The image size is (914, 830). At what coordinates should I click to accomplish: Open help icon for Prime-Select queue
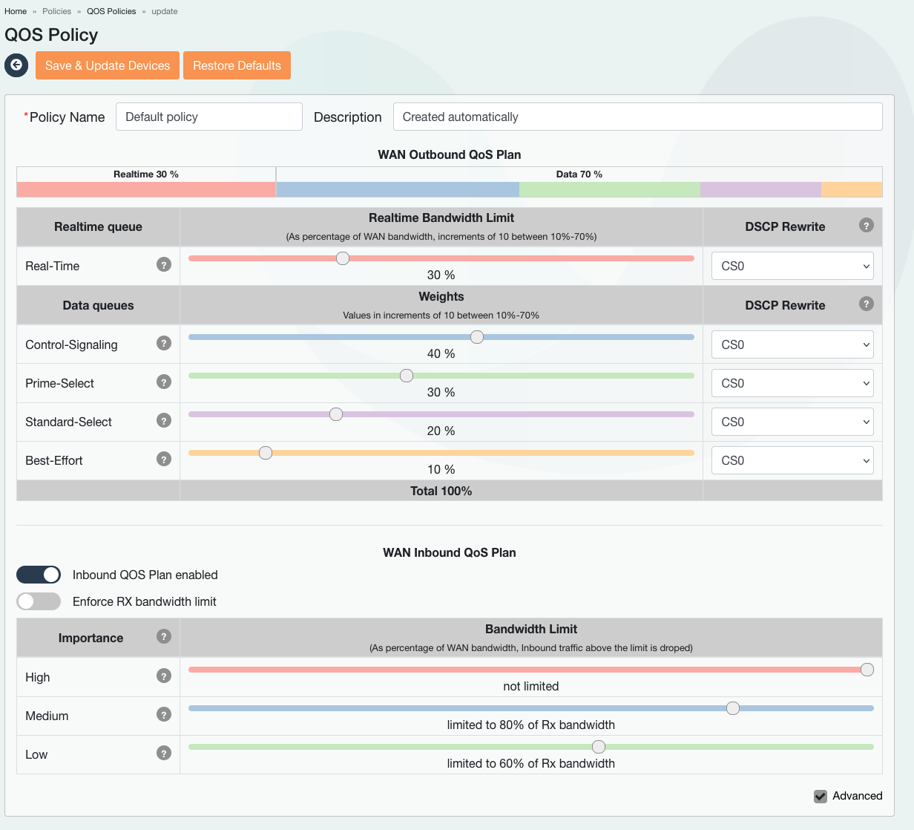[x=164, y=382]
